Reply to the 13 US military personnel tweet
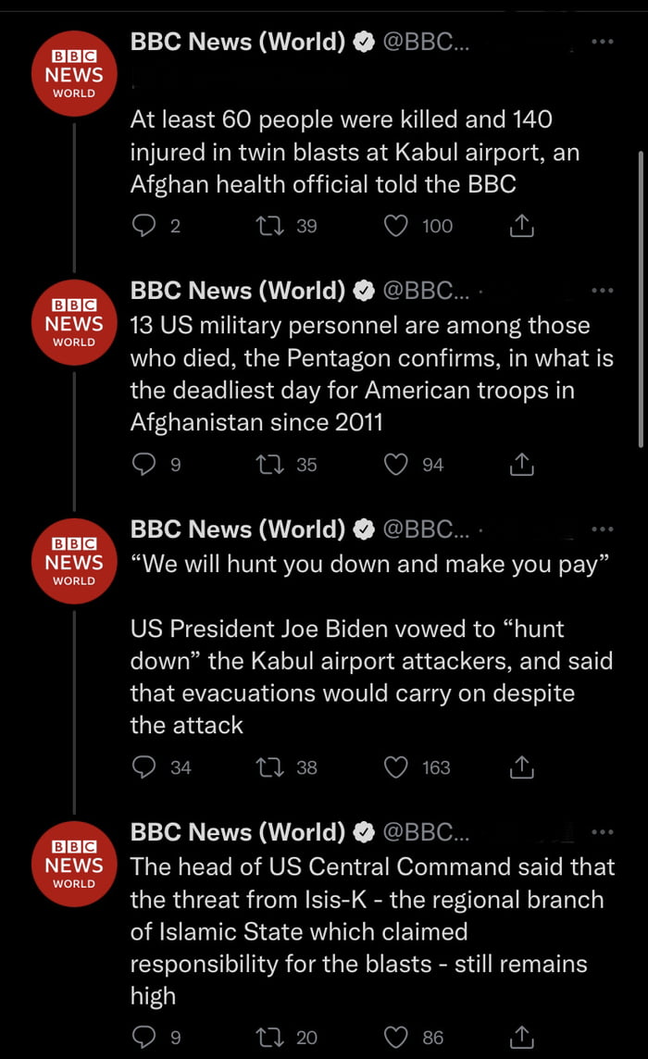 [143, 465]
